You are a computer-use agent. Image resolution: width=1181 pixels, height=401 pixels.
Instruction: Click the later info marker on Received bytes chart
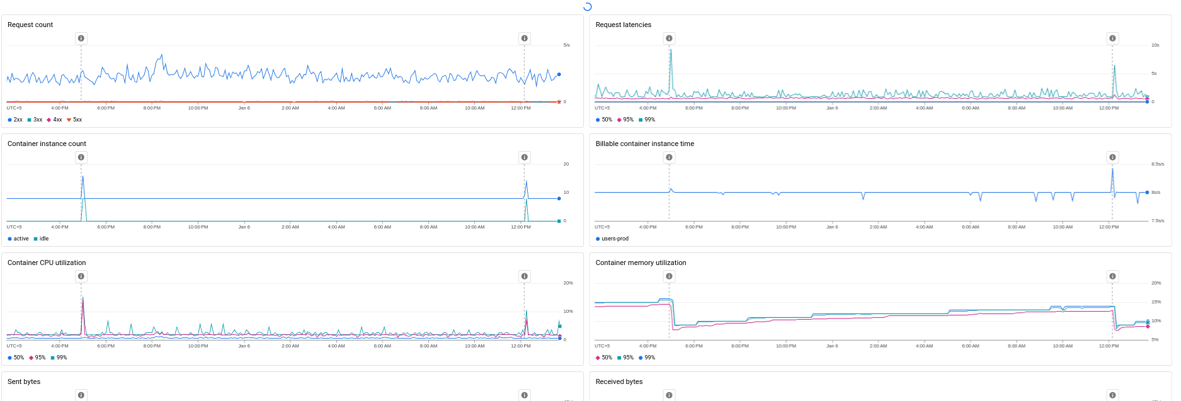point(1112,395)
